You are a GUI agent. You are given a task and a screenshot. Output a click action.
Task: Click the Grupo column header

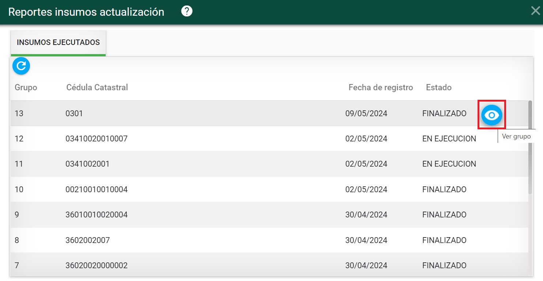pyautogui.click(x=26, y=88)
